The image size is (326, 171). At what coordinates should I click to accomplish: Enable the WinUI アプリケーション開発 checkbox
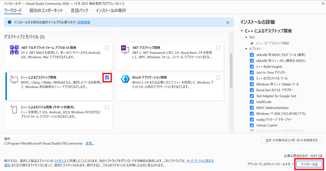[218, 78]
